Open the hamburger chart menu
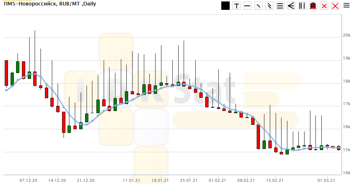Viewport: 352px width, 184px height. (x=346, y=5)
